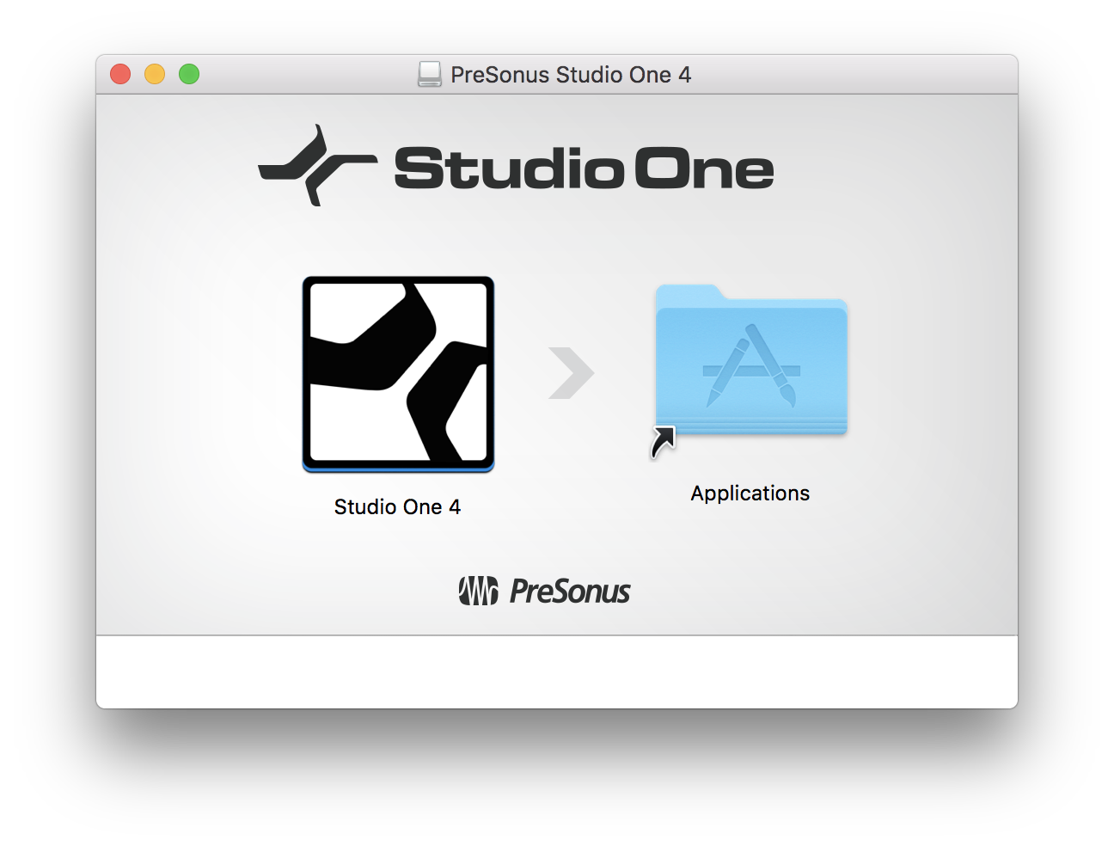This screenshot has width=1114, height=846.
Task: Minimize the window with the yellow button
Action: click(155, 75)
